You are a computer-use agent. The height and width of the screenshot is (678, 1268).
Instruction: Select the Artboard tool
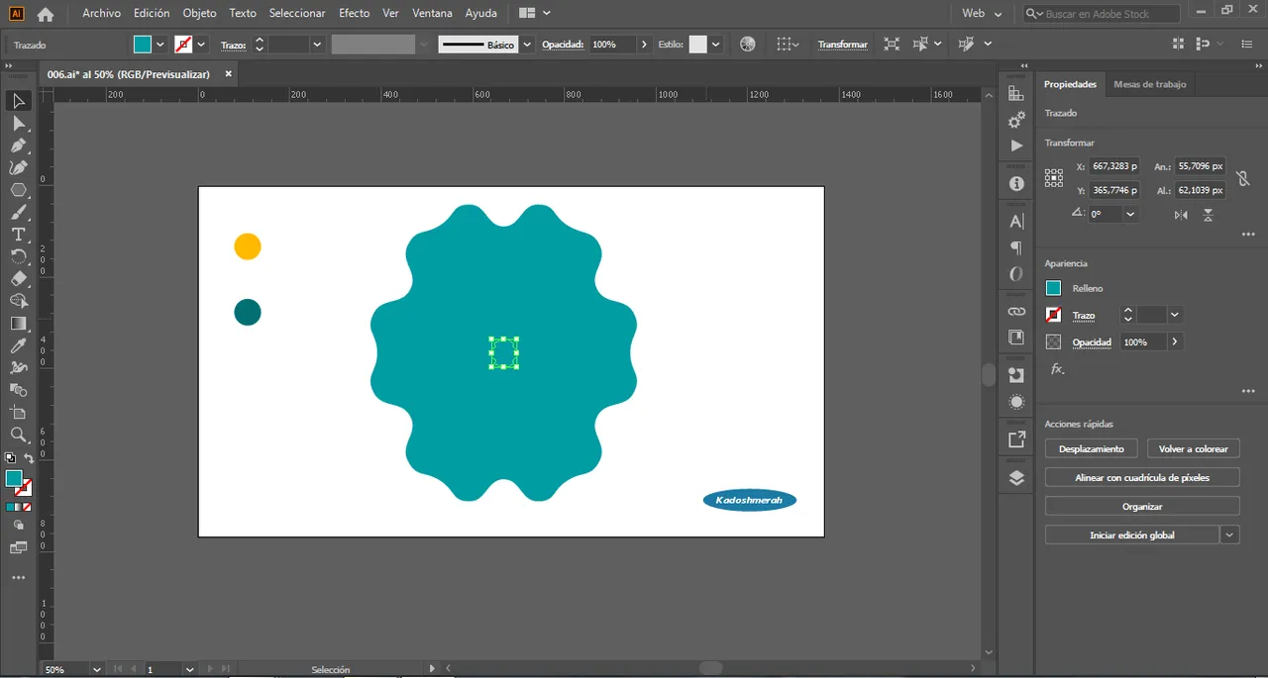pos(18,413)
